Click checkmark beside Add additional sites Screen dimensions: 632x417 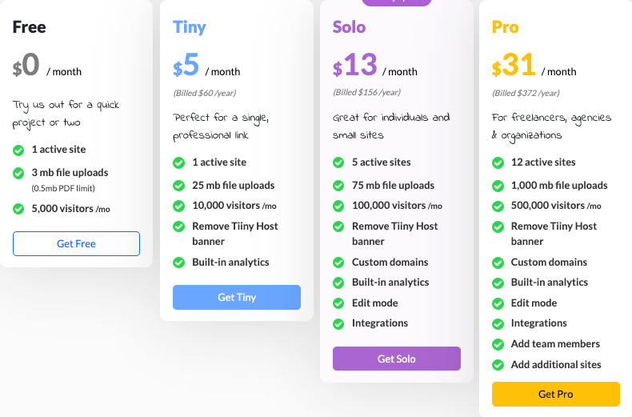click(498, 365)
